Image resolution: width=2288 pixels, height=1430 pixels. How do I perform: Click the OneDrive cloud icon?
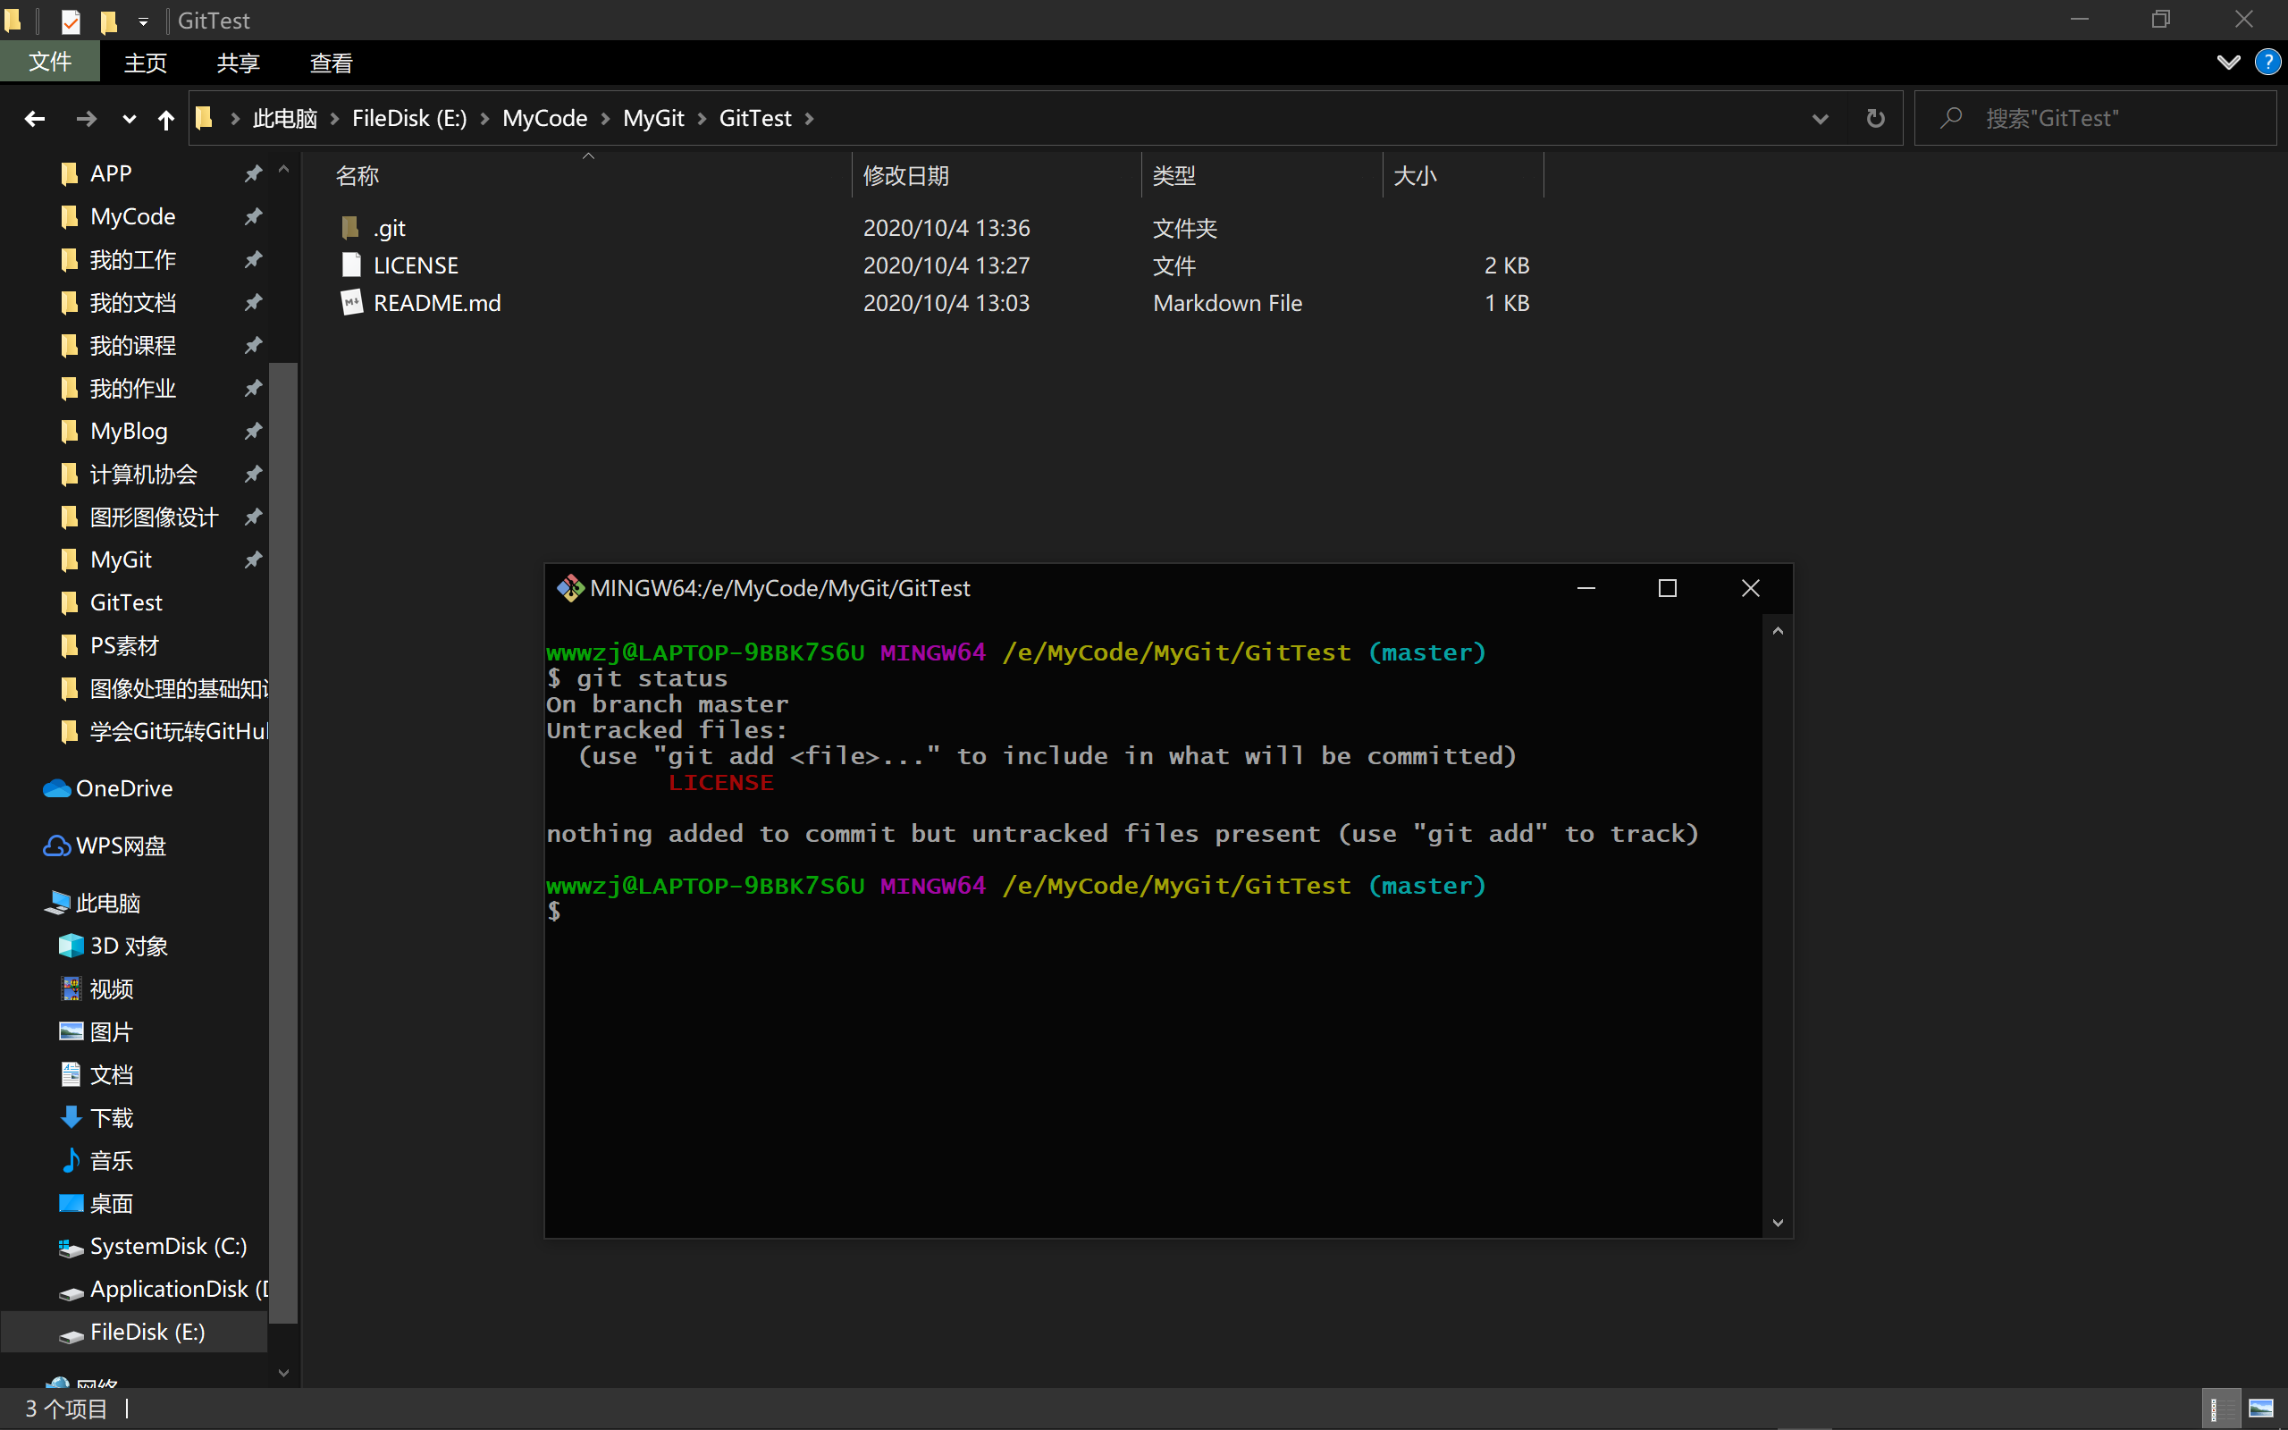point(56,789)
